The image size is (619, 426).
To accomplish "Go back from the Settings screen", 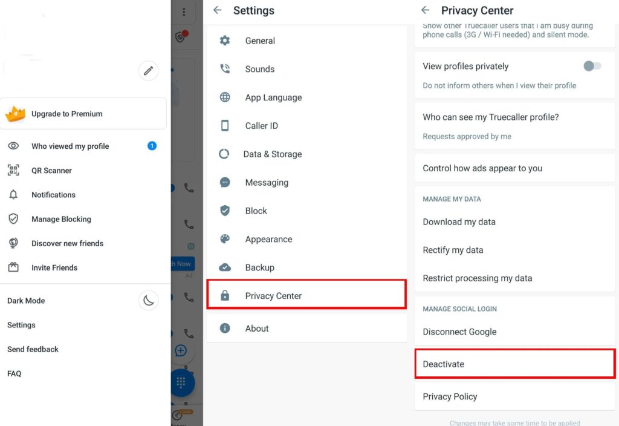I will (218, 10).
